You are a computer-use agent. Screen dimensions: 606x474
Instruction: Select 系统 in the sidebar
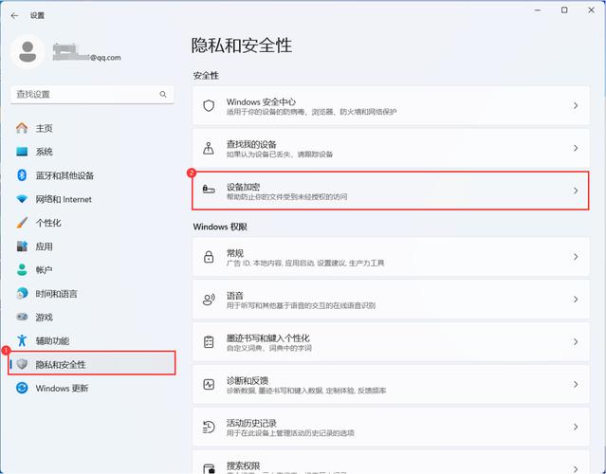point(92,152)
